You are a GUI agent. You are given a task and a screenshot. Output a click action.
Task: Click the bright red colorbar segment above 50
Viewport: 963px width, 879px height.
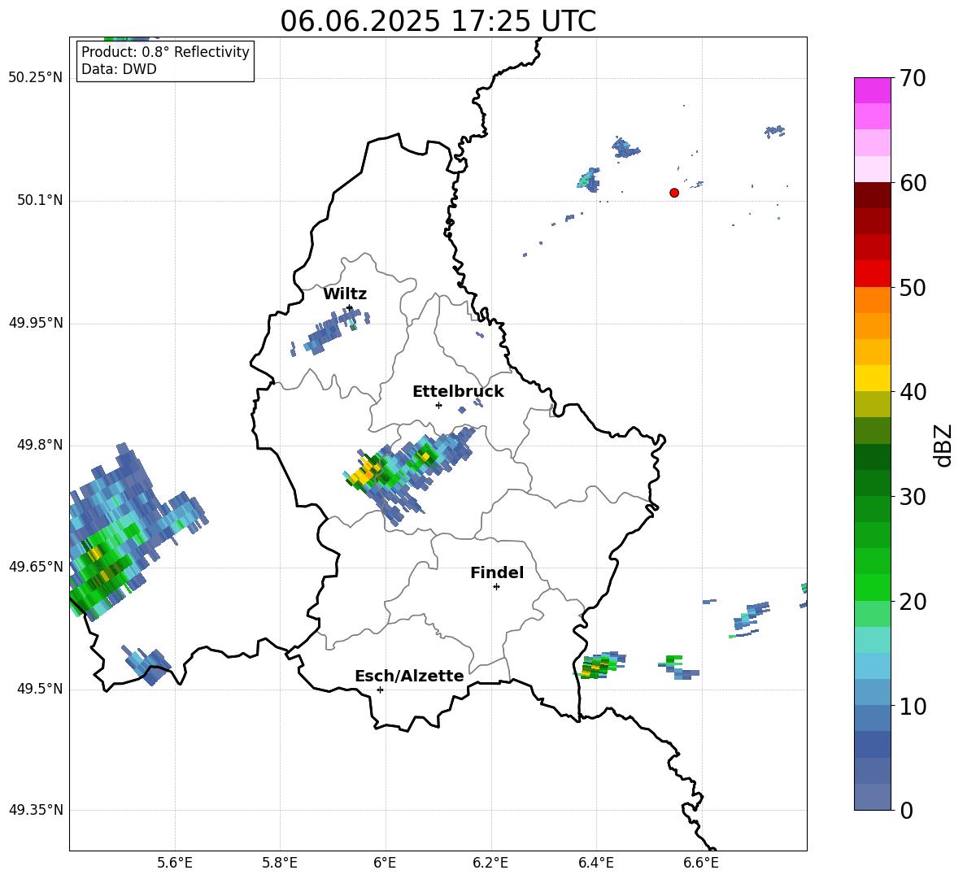(x=872, y=274)
